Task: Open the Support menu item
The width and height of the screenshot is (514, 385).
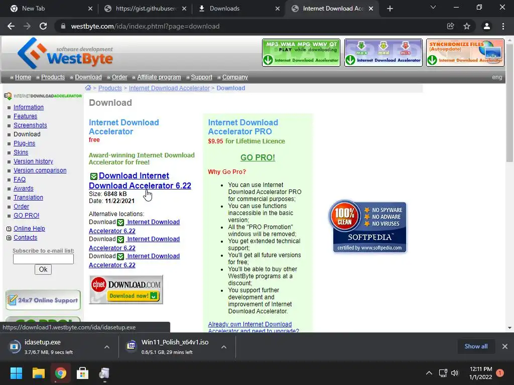Action: (202, 77)
